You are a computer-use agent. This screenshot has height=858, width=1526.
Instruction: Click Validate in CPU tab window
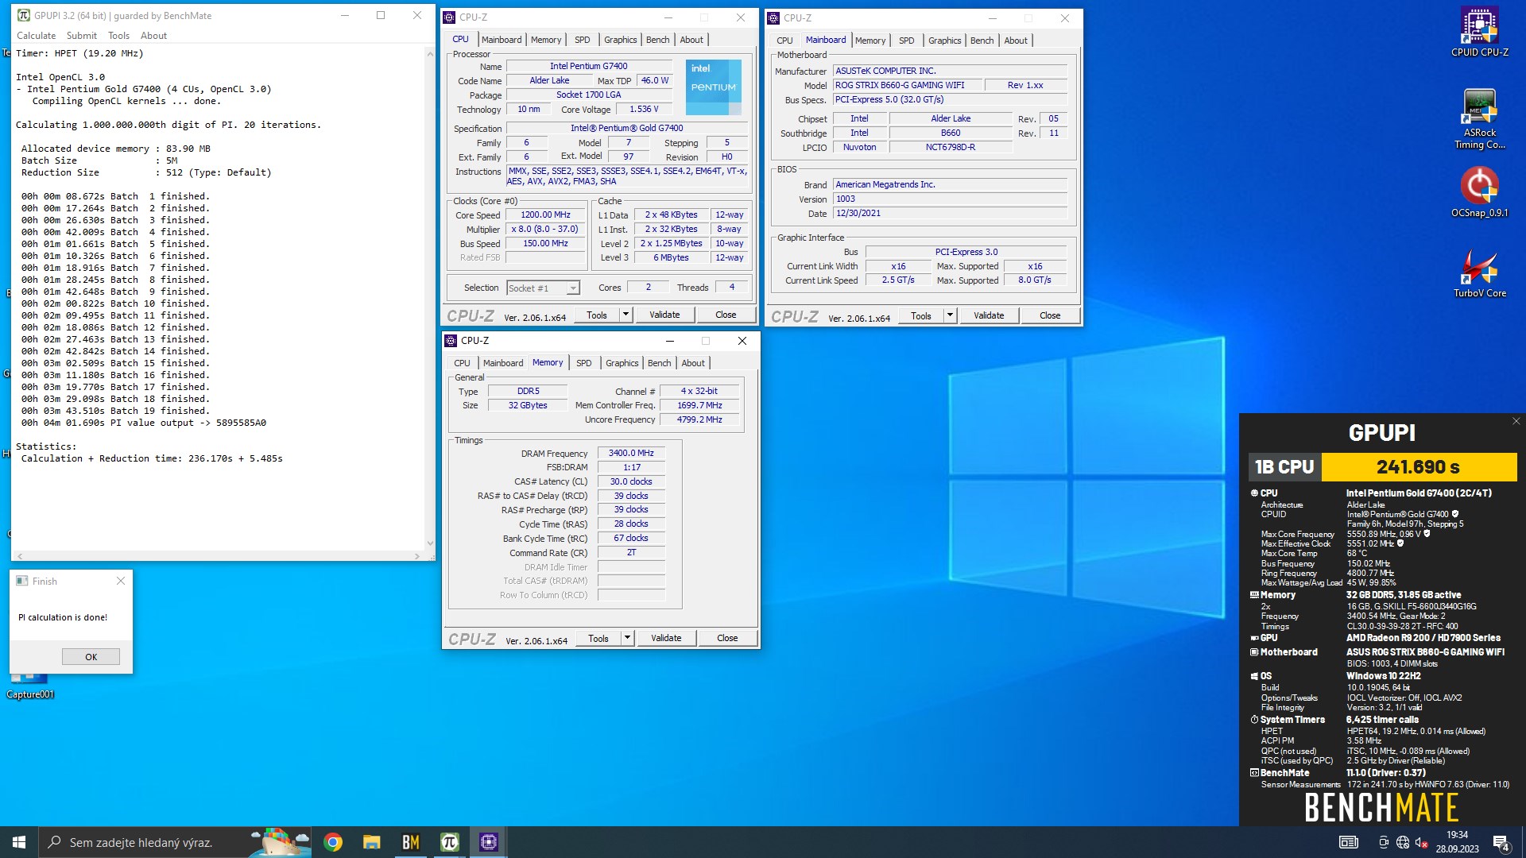click(664, 315)
